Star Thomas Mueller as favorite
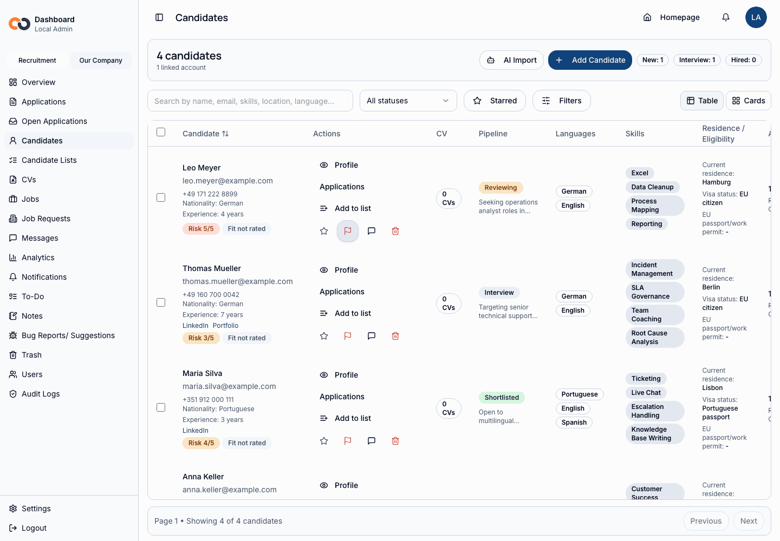Viewport: 780px width, 541px height. pyautogui.click(x=324, y=336)
